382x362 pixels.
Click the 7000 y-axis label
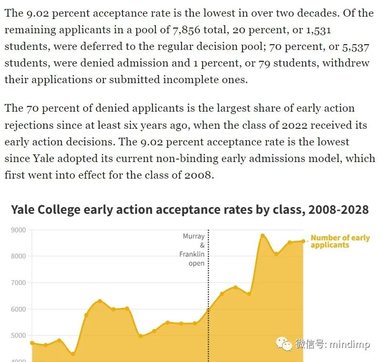pos(19,283)
